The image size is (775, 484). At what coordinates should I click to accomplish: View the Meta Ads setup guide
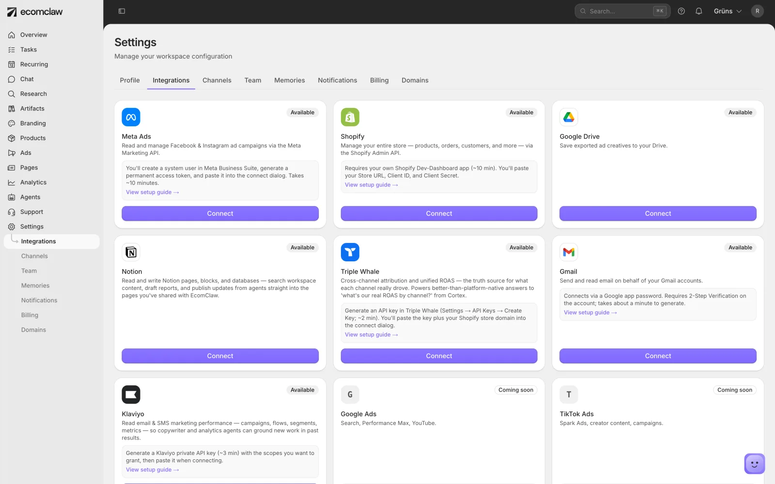click(153, 192)
